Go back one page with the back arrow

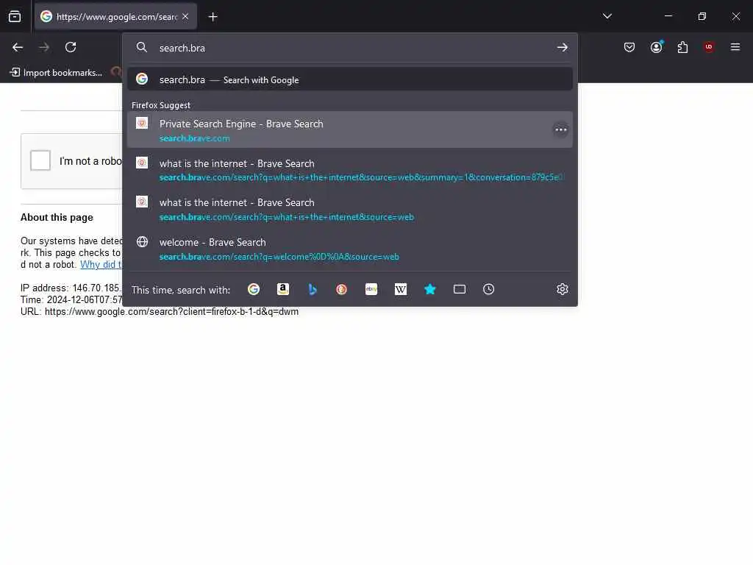click(18, 47)
